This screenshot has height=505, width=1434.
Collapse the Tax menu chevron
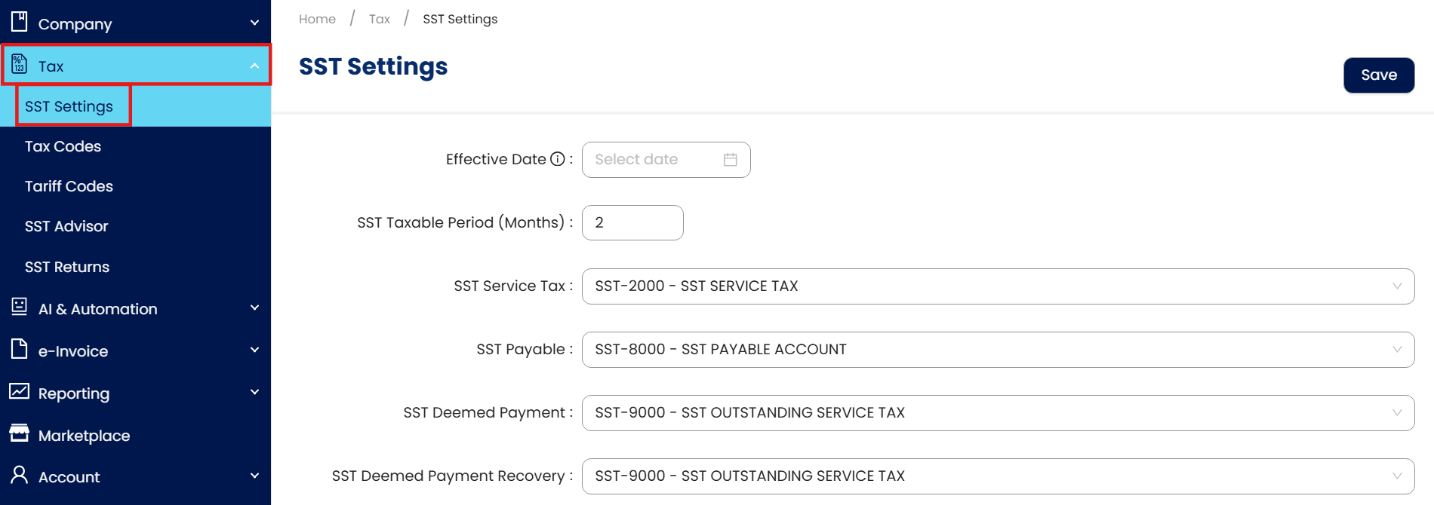click(254, 66)
